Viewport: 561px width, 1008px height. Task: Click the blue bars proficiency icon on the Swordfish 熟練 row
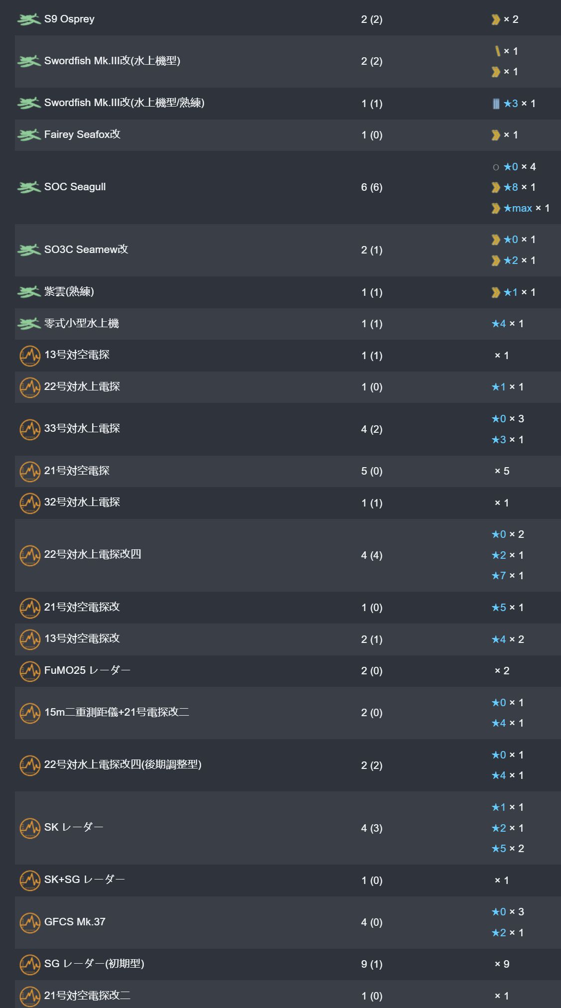click(496, 104)
